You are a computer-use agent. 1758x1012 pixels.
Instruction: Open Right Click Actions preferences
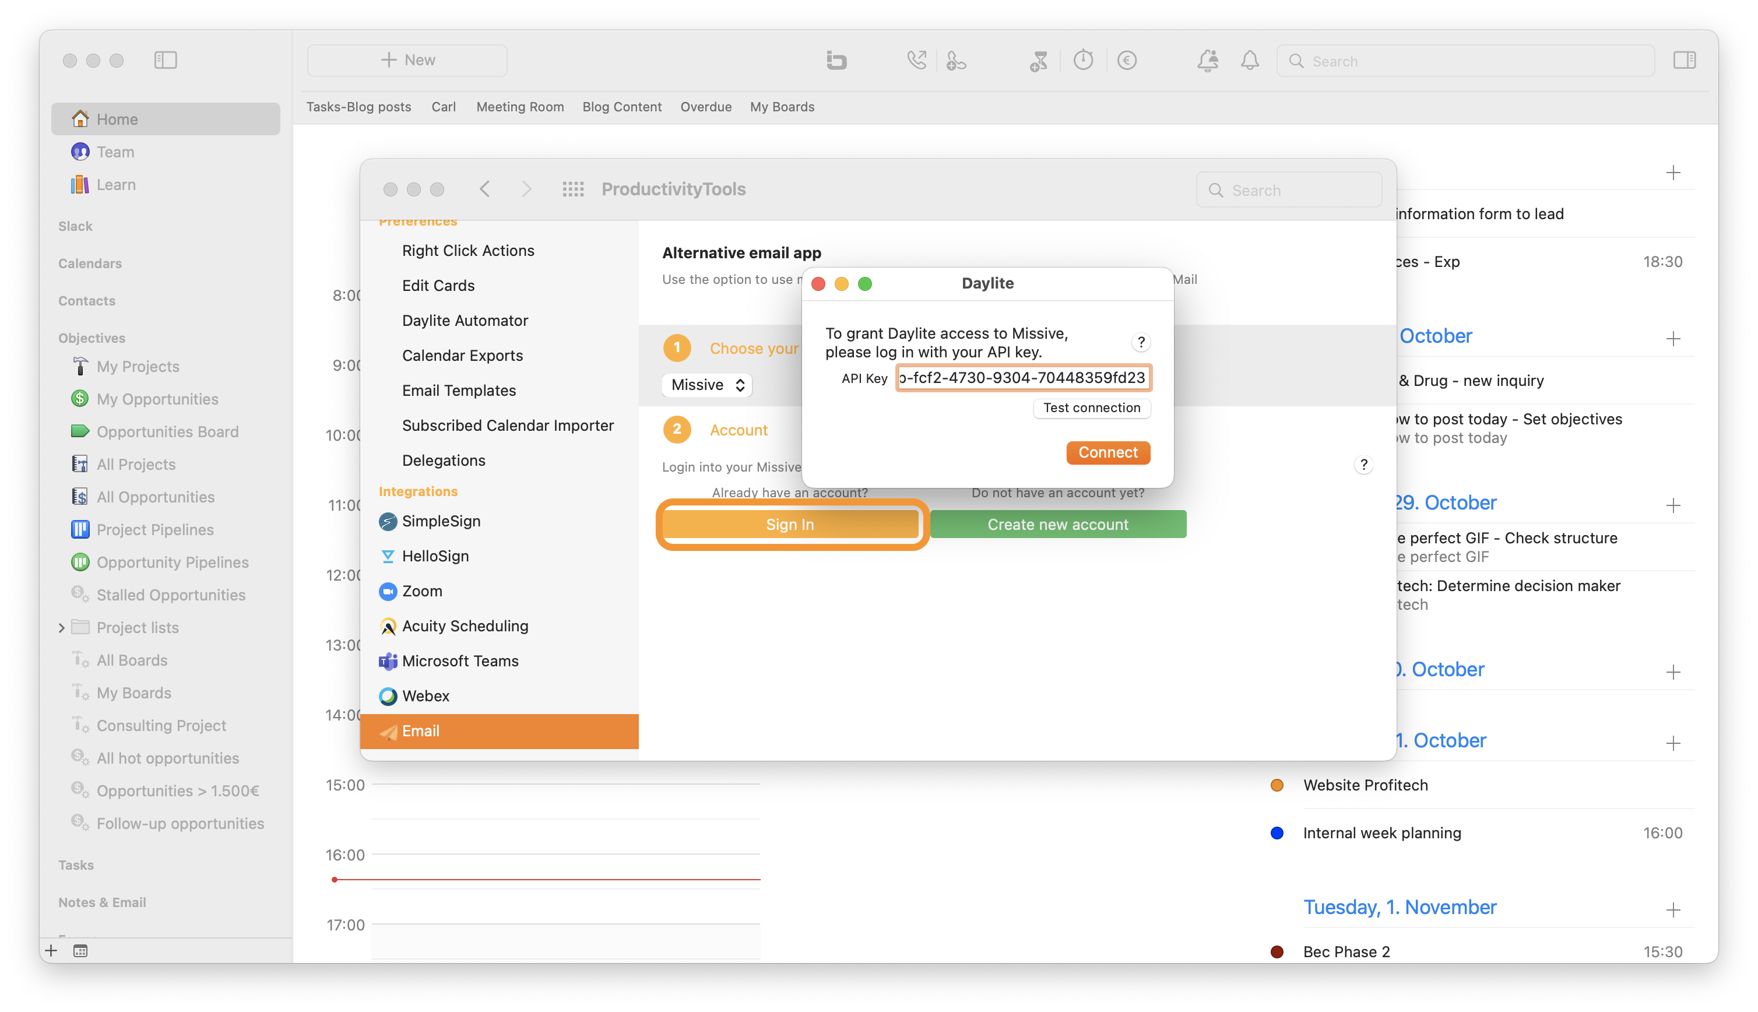[x=468, y=250]
